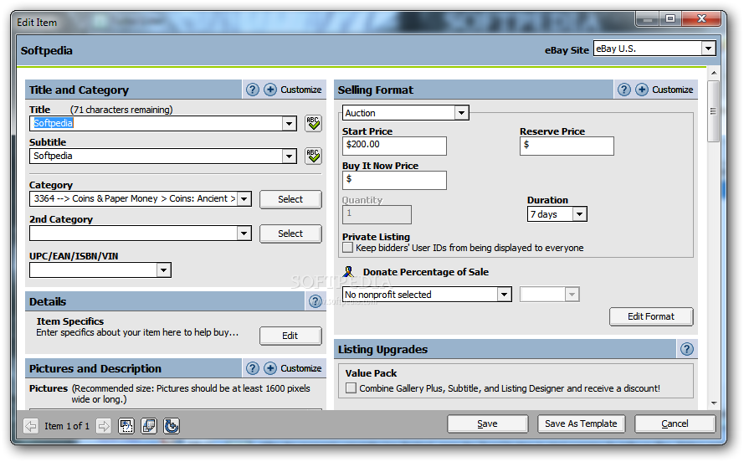Open help for Selling Format section
744x462 pixels.
point(624,90)
